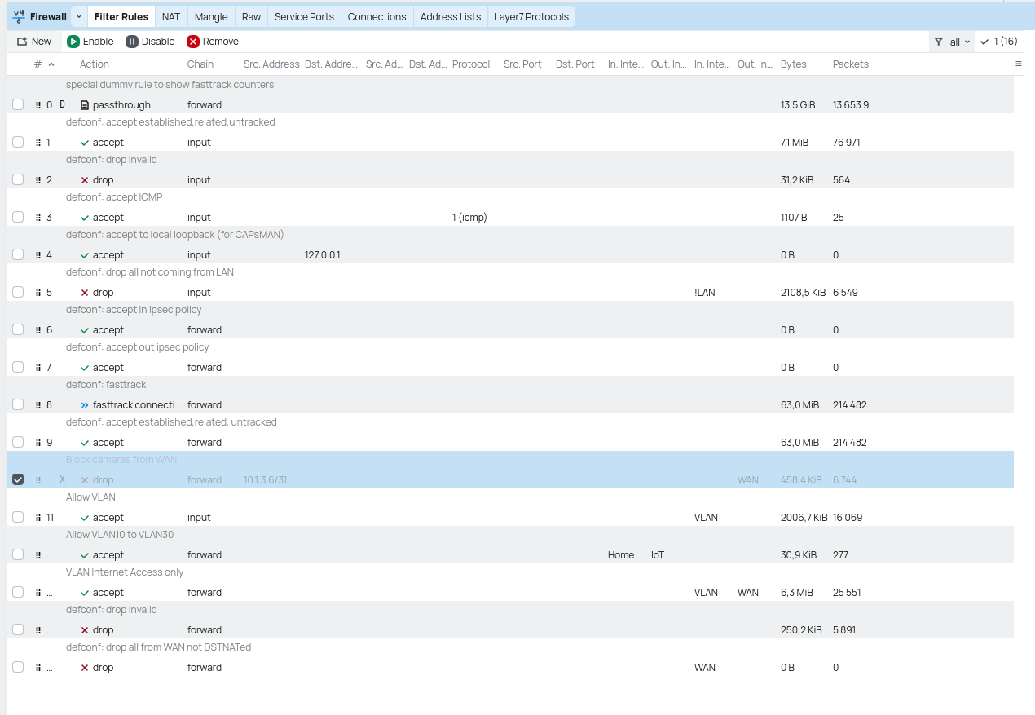
Task: Click the funnel filter icon
Action: click(938, 41)
